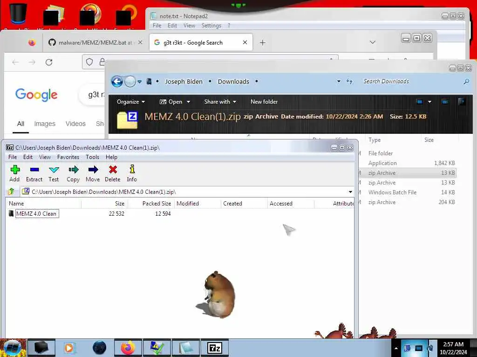This screenshot has width=477, height=357.
Task: Click Explorer Forward navigation button
Action: point(130,81)
